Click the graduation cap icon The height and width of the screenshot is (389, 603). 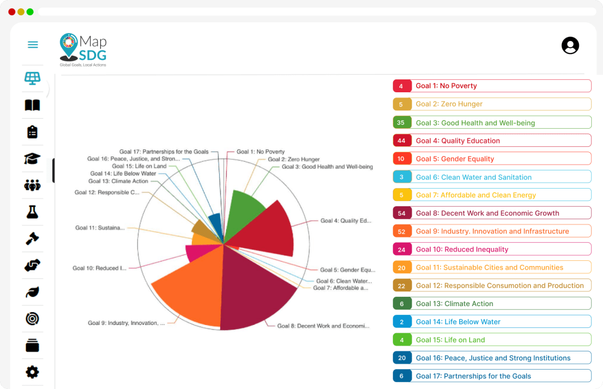[x=32, y=159]
